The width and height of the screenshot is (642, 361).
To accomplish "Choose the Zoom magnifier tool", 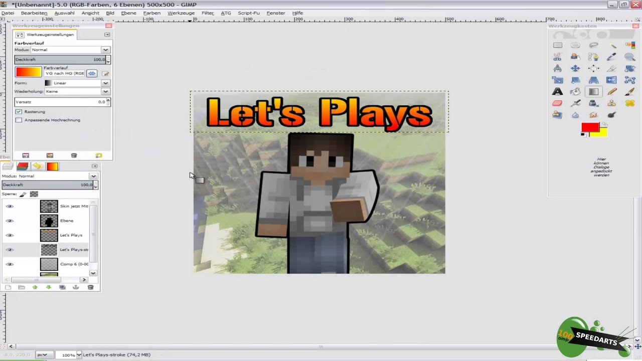I will click(x=630, y=57).
